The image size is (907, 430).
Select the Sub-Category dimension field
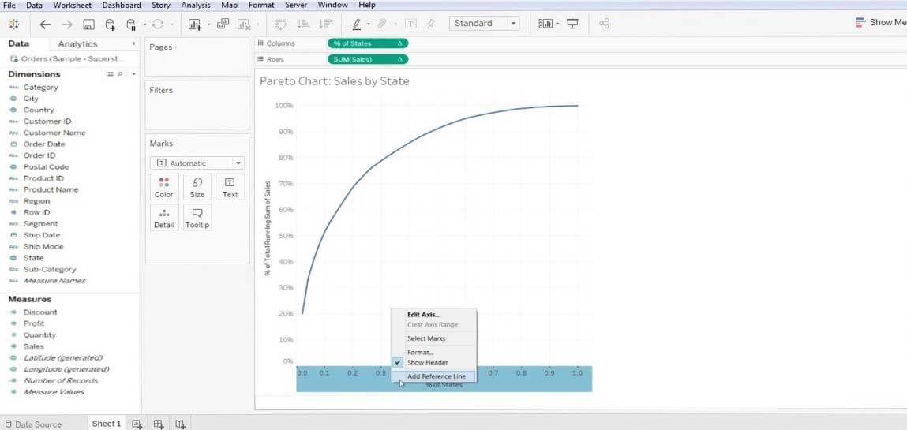point(49,269)
